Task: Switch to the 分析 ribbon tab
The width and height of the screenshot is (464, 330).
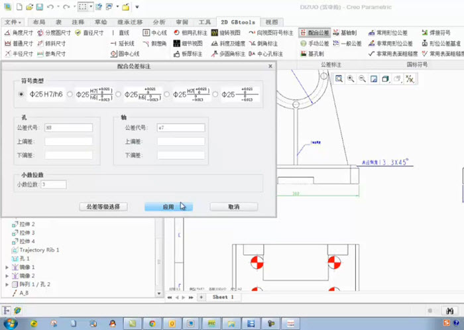Action: point(159,22)
